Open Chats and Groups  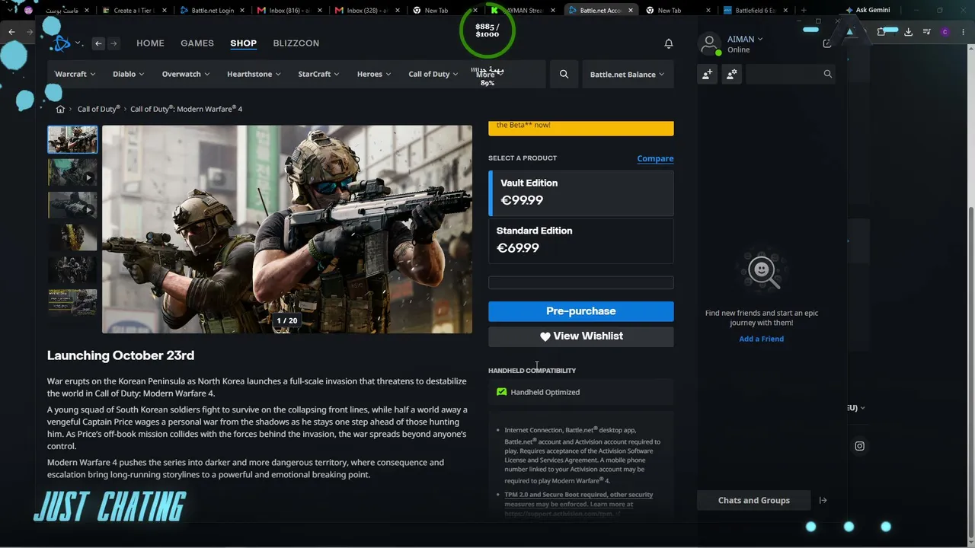754,500
